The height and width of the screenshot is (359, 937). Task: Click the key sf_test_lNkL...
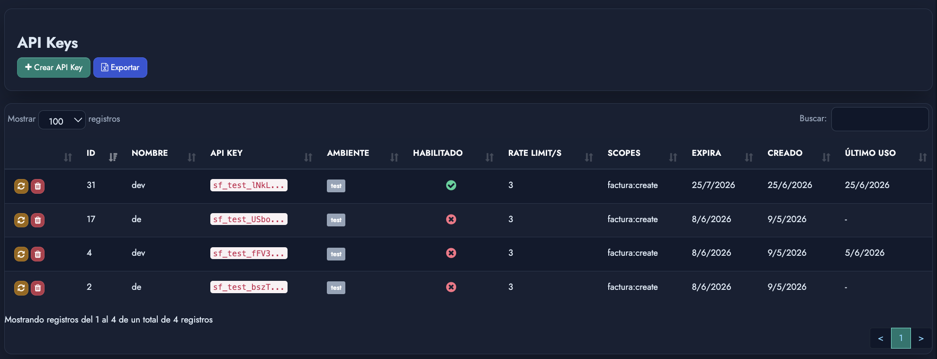pyautogui.click(x=249, y=185)
